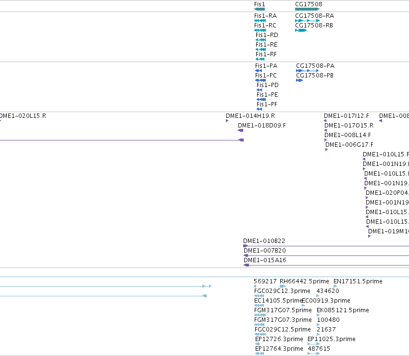The image size is (409, 356).
Task: Open the FGM317G07.3prime EST label
Action: 283,320
